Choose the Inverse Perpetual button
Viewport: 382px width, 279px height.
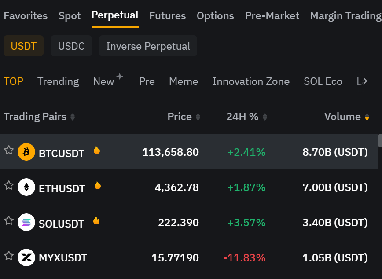pos(148,46)
